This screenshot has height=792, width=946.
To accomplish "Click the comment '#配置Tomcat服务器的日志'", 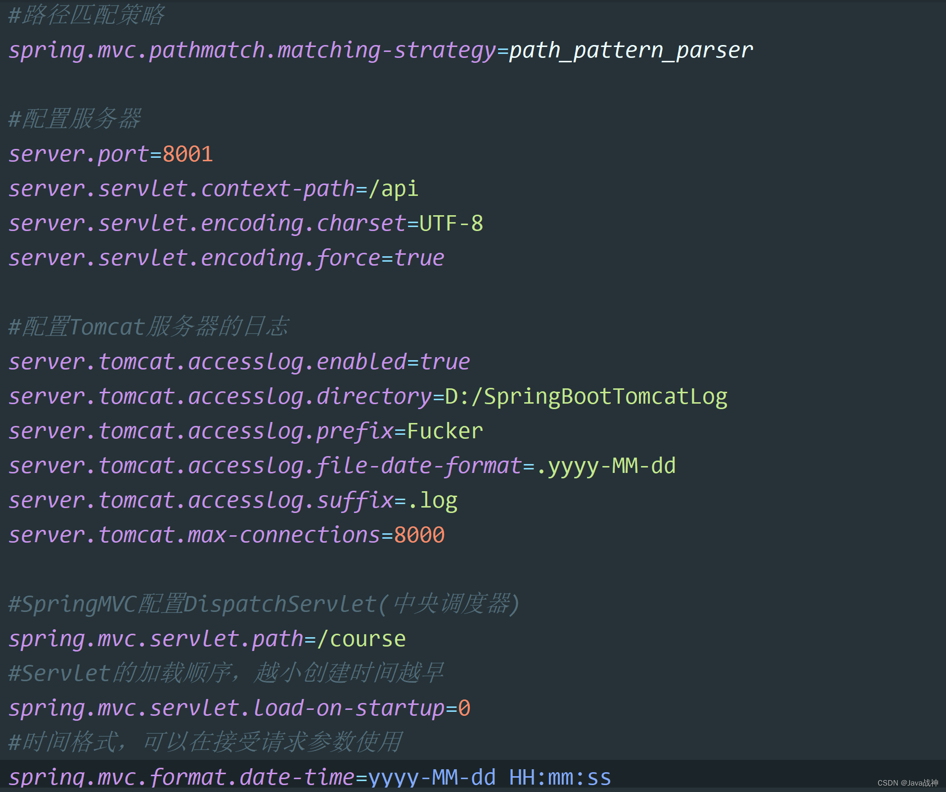I will (149, 326).
